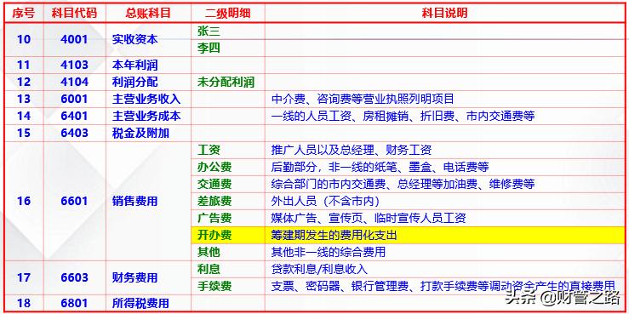Select the 一线的人员工资 description cell

[x=444, y=116]
